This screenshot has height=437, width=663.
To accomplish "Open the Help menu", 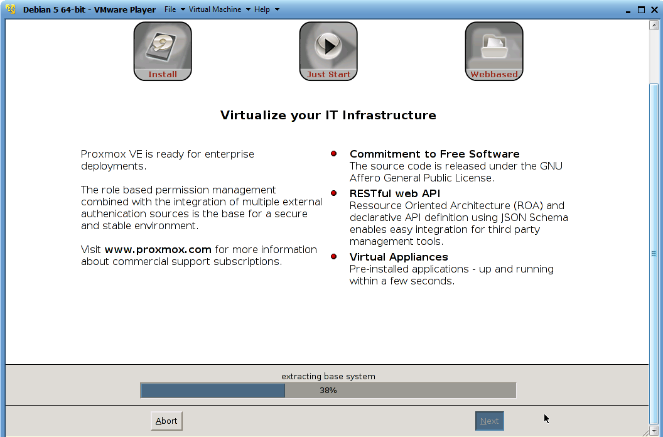I will [262, 9].
